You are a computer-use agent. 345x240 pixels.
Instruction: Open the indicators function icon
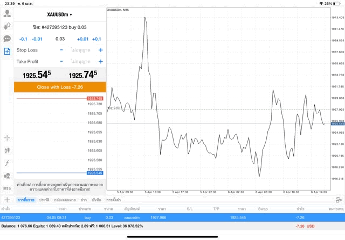point(7,163)
